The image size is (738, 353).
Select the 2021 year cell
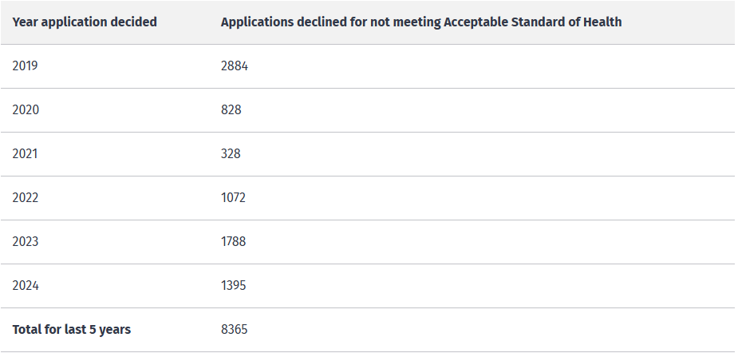pyautogui.click(x=25, y=153)
